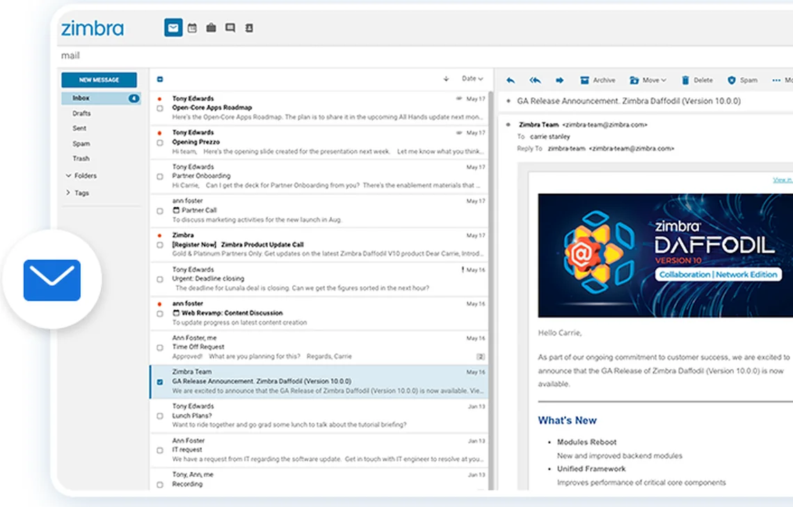This screenshot has width=793, height=507.
Task: Click the Forward arrow icon
Action: tap(559, 81)
